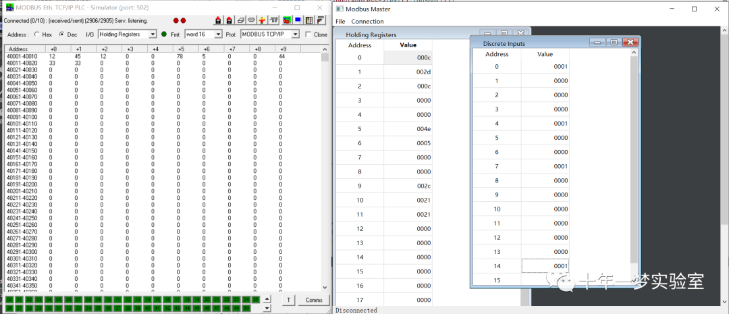Click the yellow figure toolbar icon
This screenshot has width=729, height=314.
coord(262,20)
